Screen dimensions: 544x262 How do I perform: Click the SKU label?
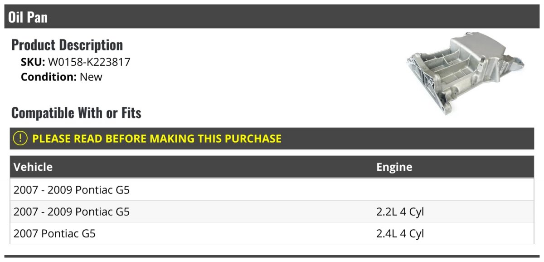pos(33,62)
